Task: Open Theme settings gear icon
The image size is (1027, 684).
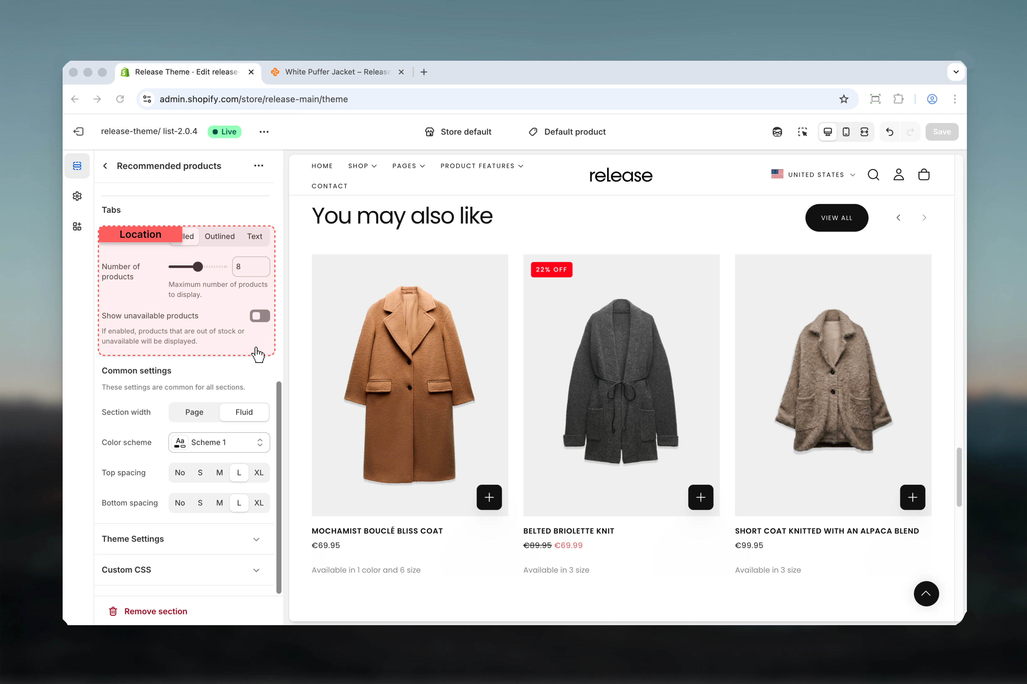Action: (x=77, y=196)
